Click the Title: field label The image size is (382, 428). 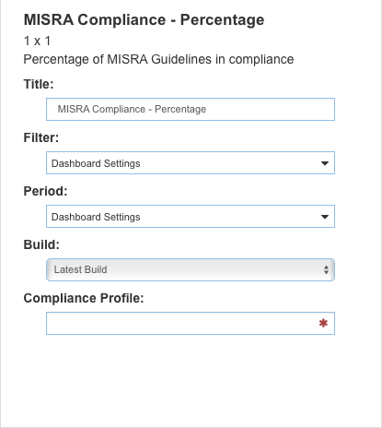(39, 84)
